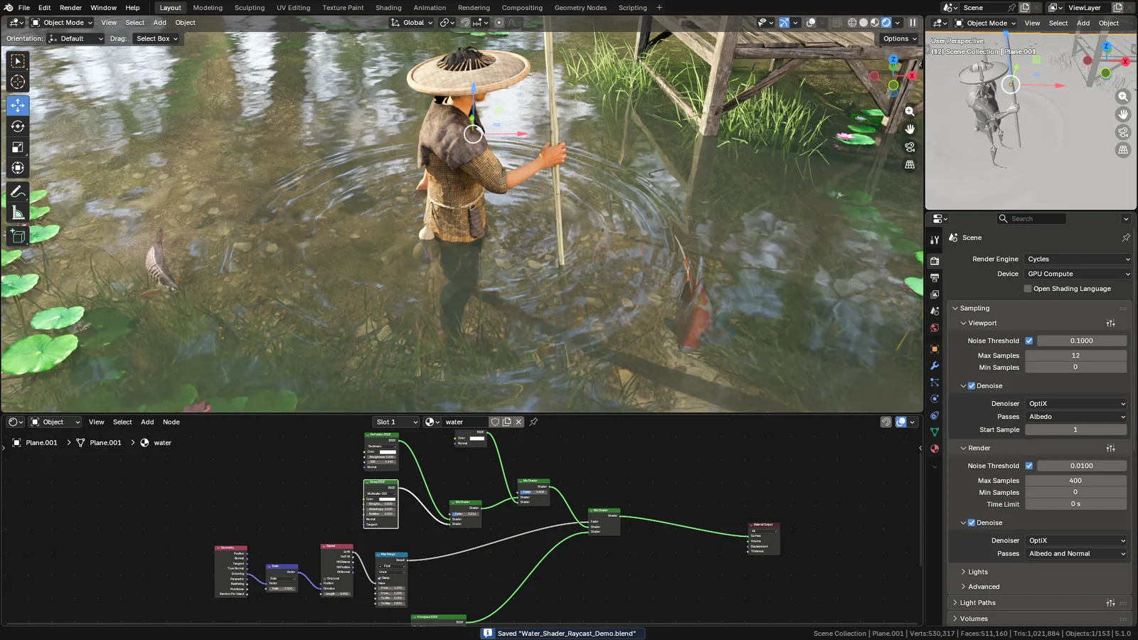Click the Options button in the viewport header
Image resolution: width=1138 pixels, height=640 pixels.
(897, 38)
